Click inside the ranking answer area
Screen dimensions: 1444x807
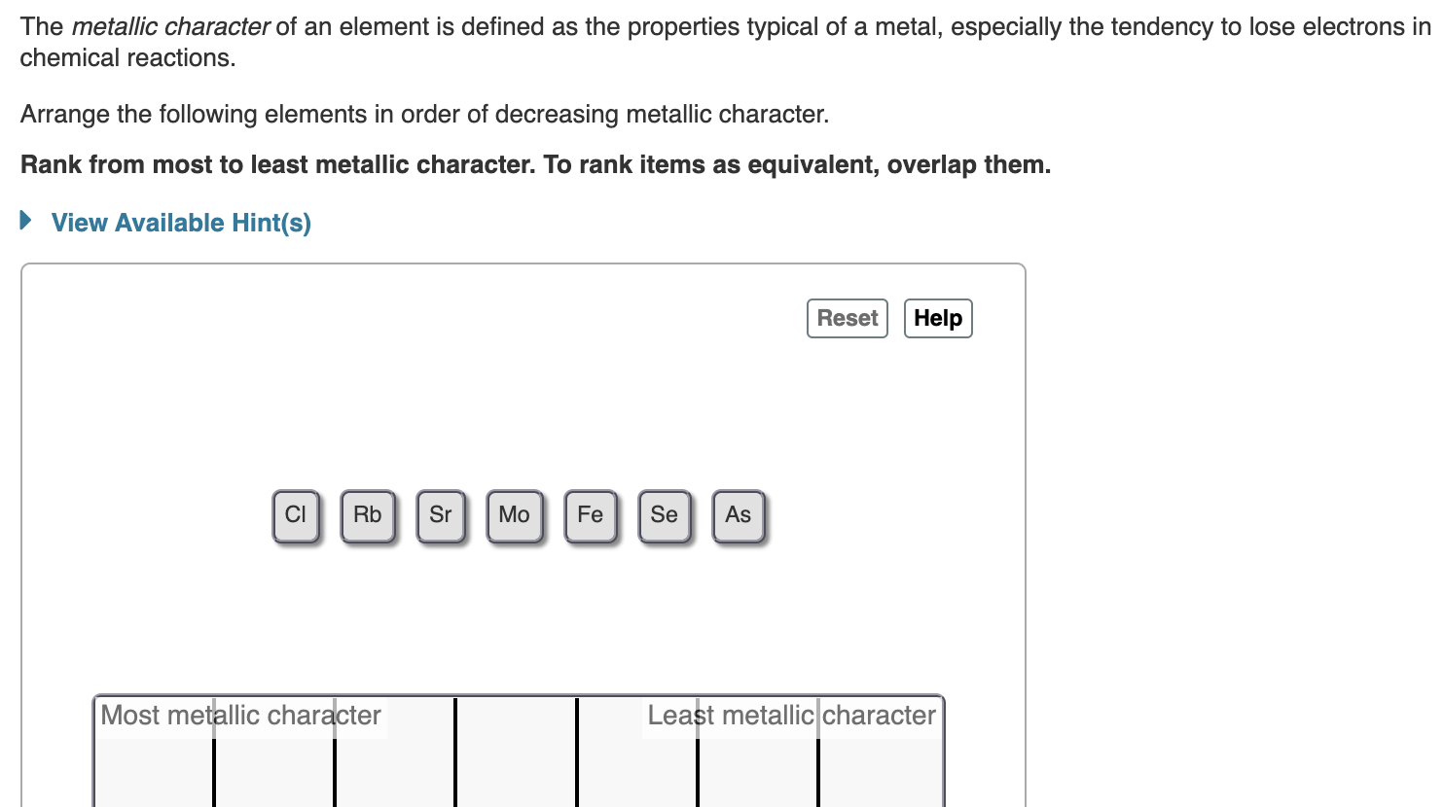(516, 758)
